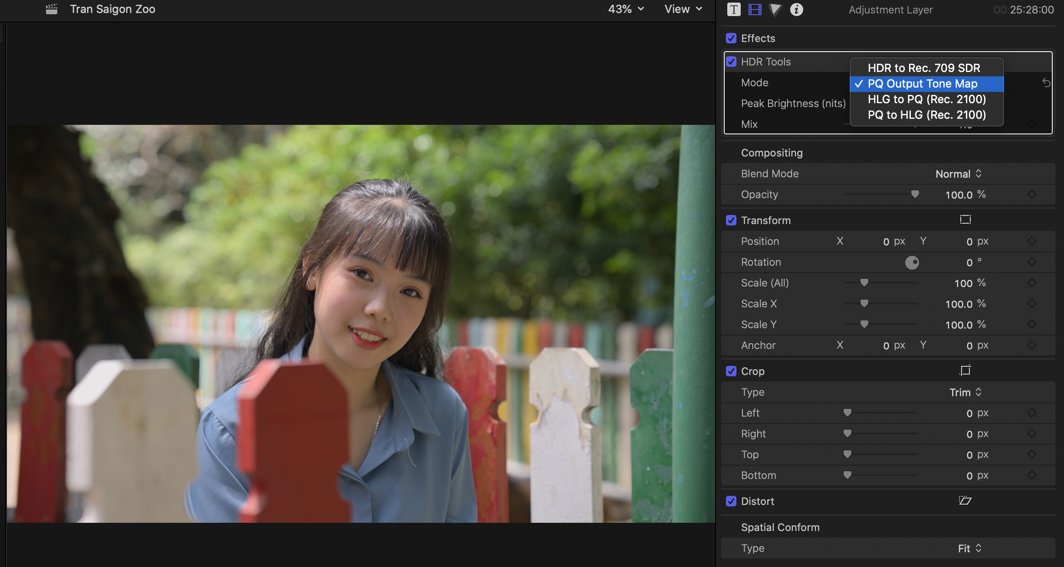This screenshot has height=567, width=1064.
Task: Open the View options menu
Action: click(x=683, y=9)
